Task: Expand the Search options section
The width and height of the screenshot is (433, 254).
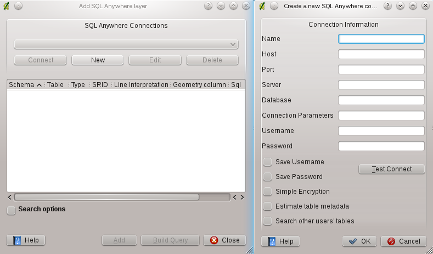Action: coord(12,210)
